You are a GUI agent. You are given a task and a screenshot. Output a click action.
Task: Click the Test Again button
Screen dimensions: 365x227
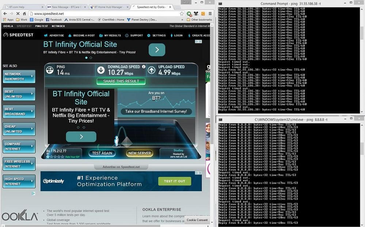coord(102,153)
